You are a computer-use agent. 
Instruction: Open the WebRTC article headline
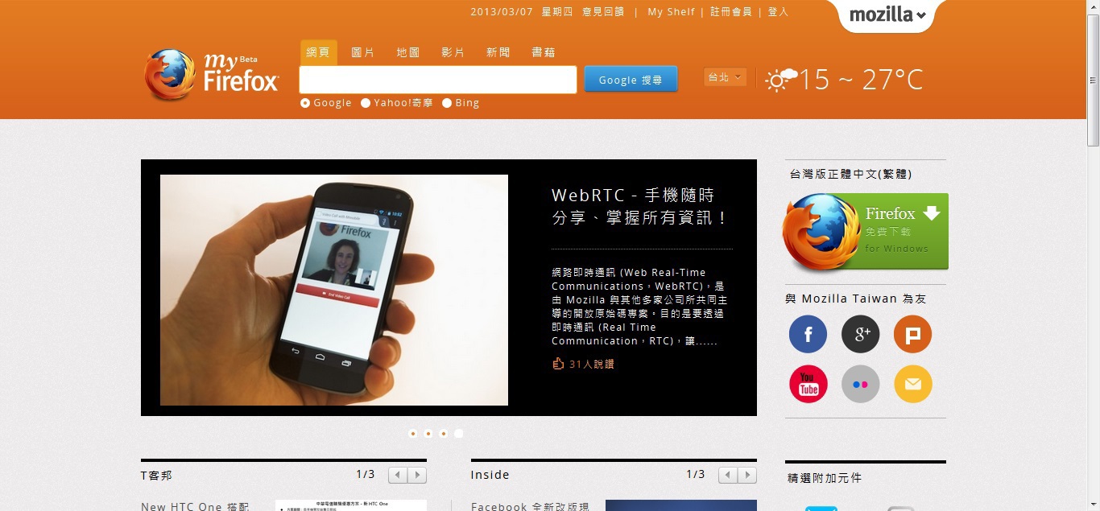click(x=640, y=207)
